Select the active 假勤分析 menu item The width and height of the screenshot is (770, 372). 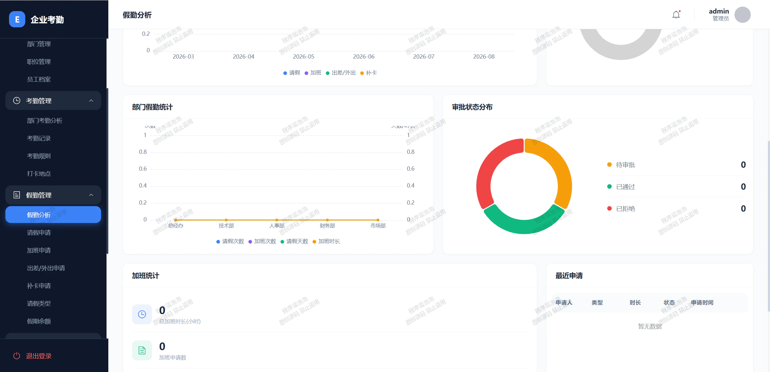tap(53, 215)
